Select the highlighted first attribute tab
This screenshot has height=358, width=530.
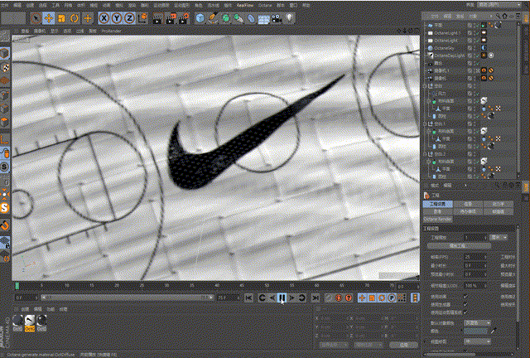pos(438,204)
